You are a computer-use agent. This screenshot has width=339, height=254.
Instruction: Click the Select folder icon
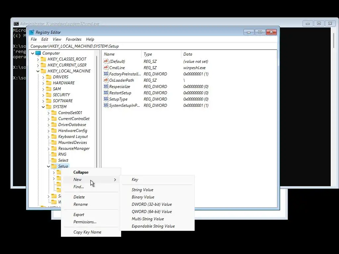click(54, 160)
